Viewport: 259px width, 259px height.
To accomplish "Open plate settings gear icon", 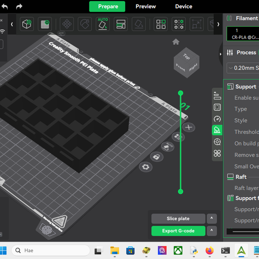I will point(146,167).
